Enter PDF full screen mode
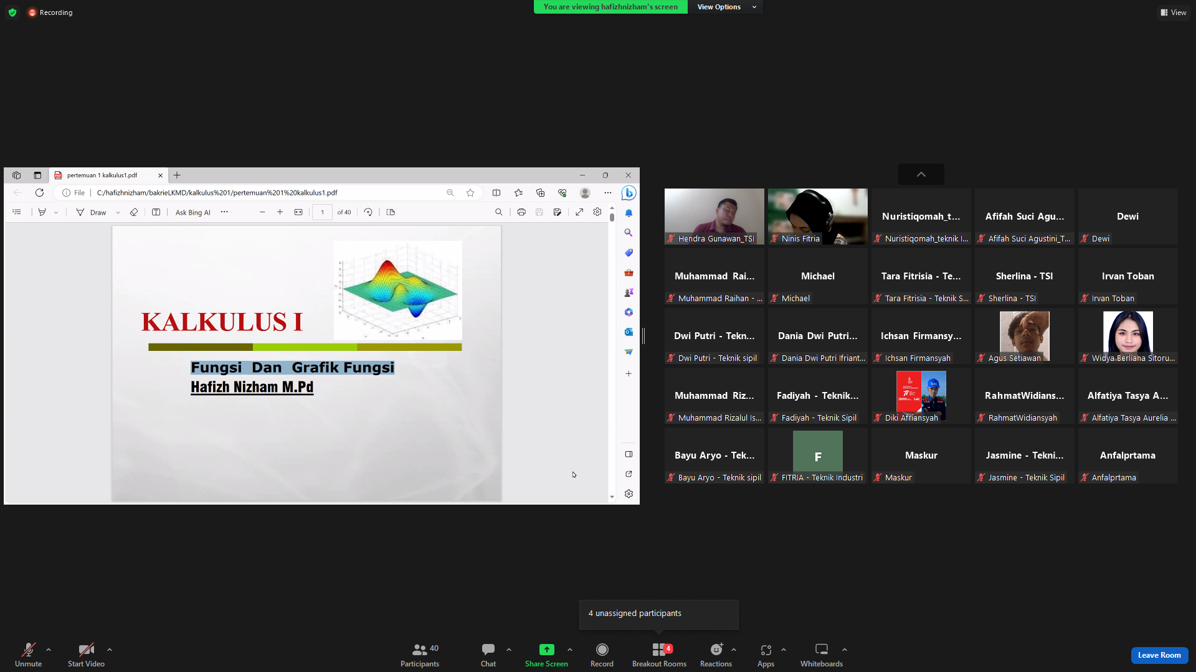This screenshot has height=672, width=1196. click(x=579, y=212)
